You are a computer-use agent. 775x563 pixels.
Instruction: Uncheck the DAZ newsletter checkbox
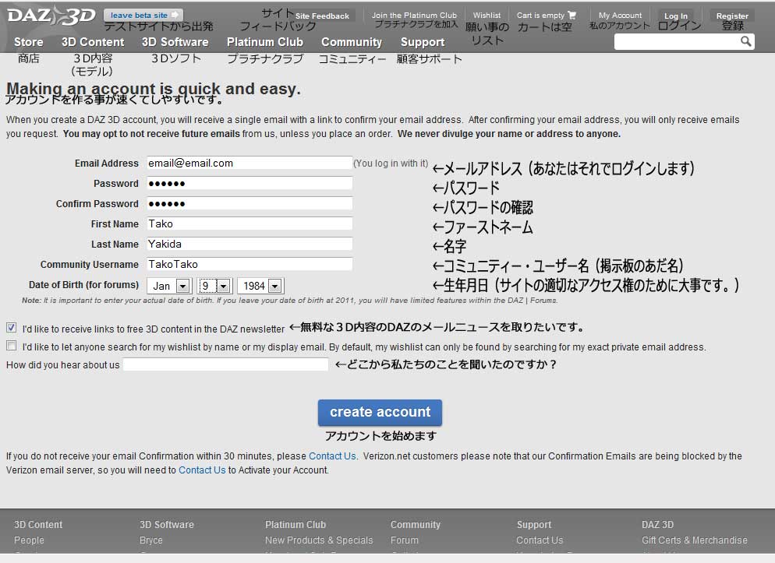12,328
